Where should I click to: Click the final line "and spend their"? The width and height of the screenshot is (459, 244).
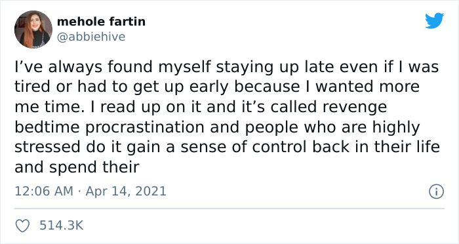coord(77,167)
